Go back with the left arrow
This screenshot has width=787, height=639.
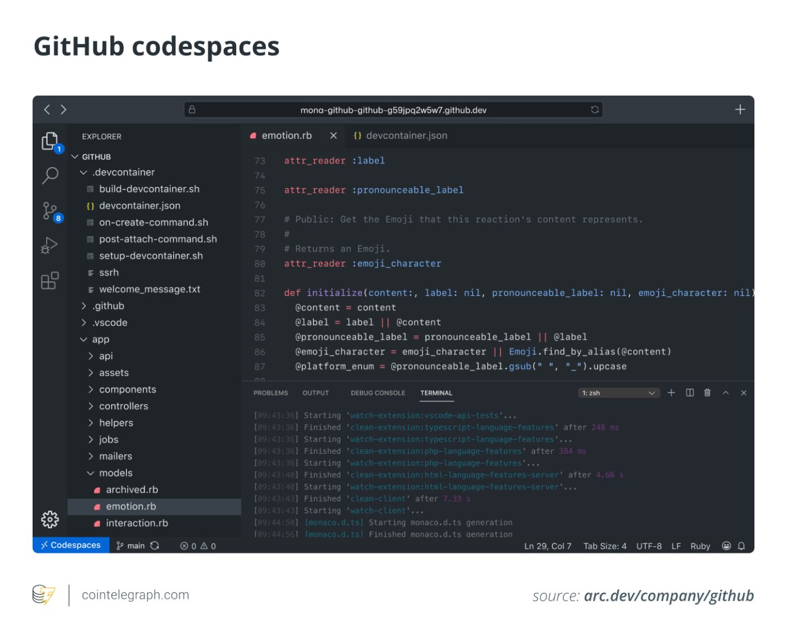click(x=47, y=110)
